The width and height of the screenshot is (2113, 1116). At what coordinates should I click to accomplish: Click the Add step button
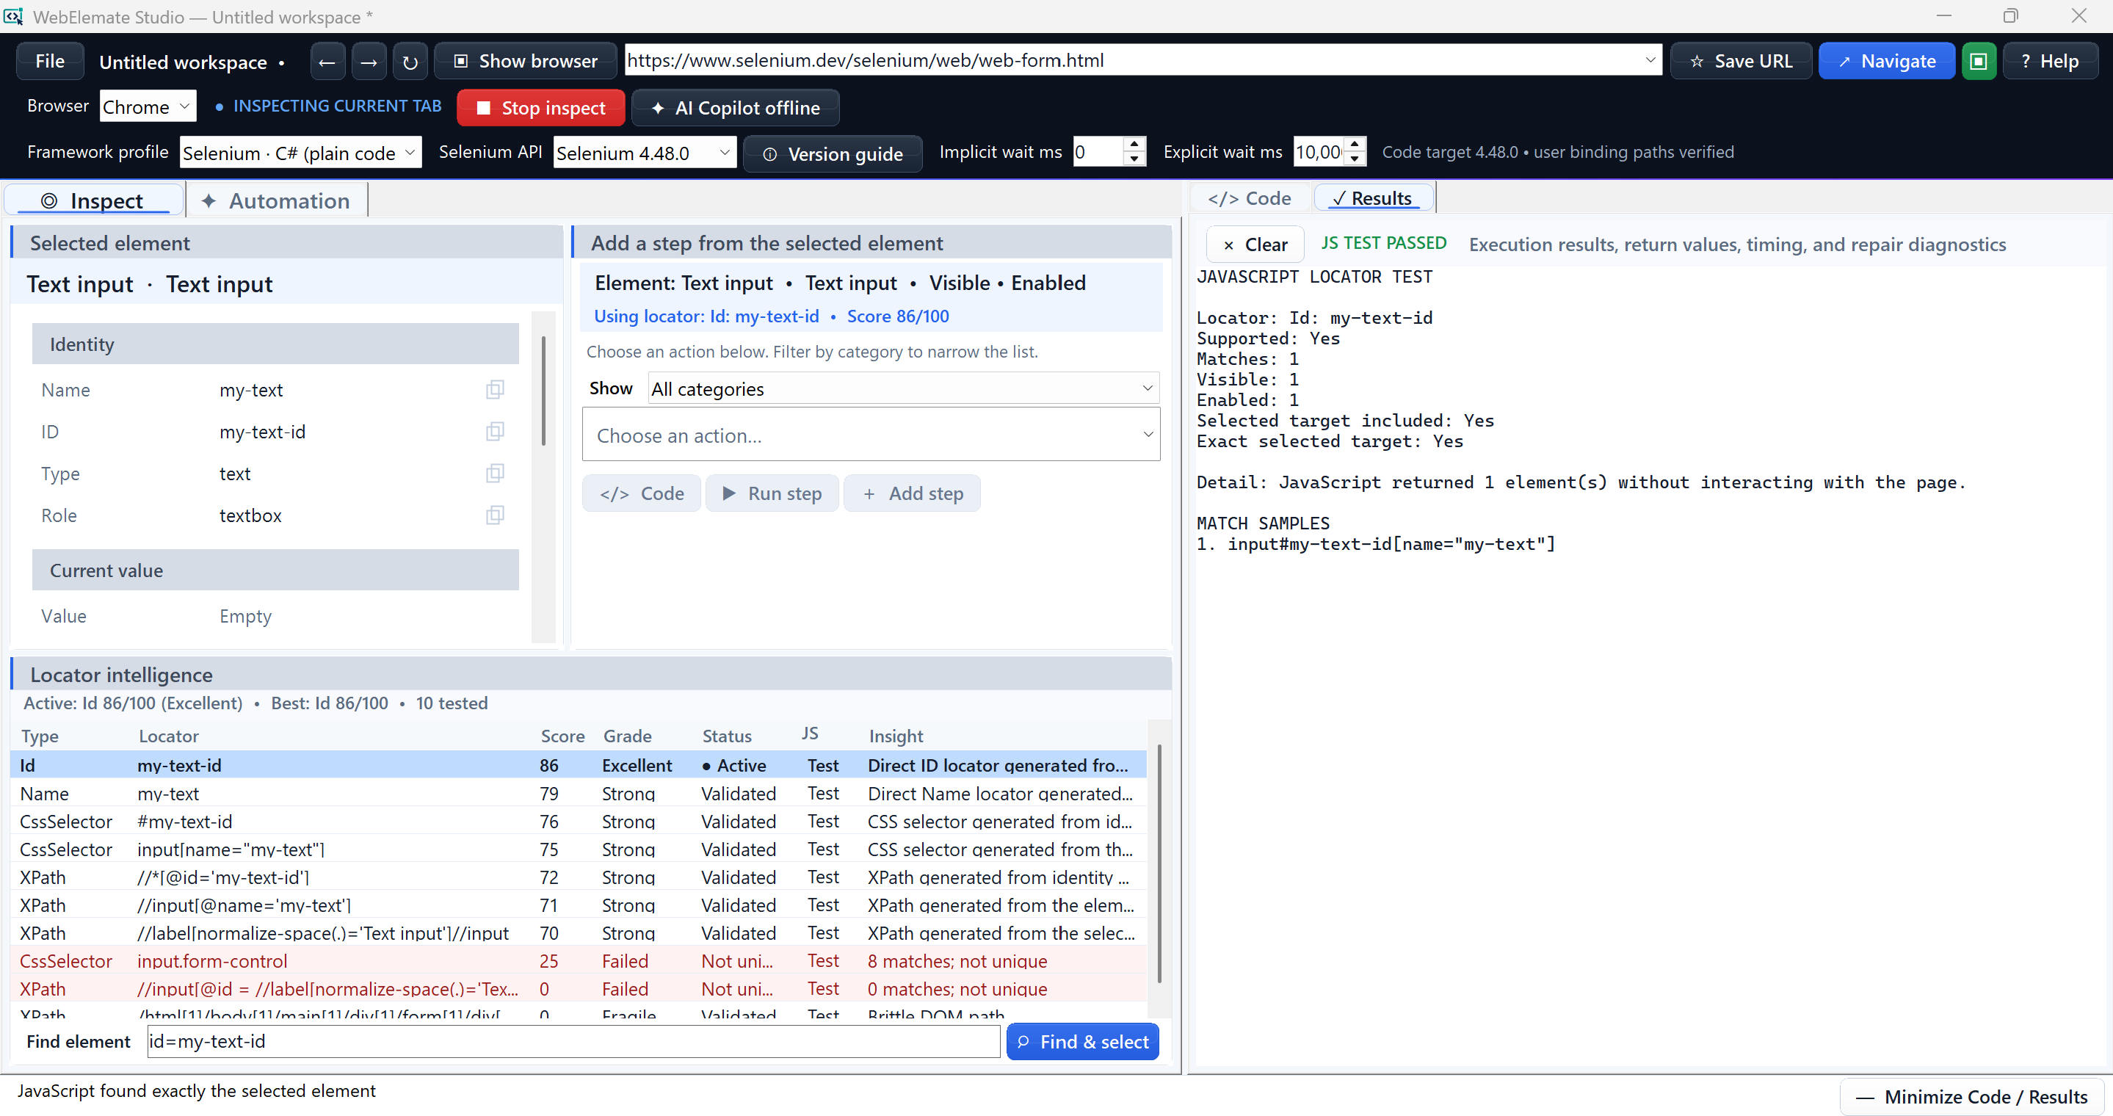pos(912,493)
